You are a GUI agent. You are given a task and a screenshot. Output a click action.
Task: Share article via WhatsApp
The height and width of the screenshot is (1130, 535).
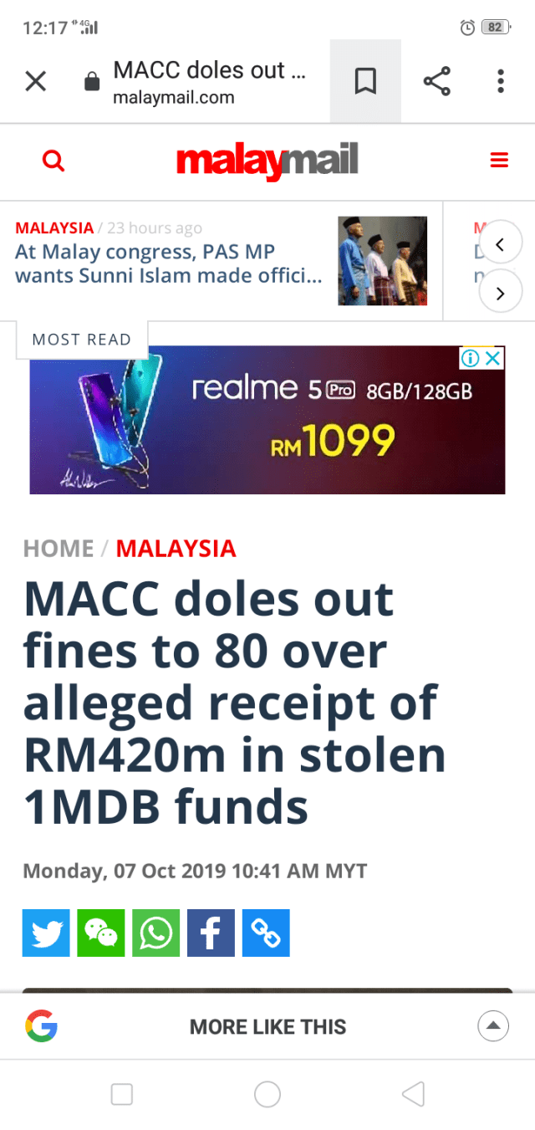155,933
